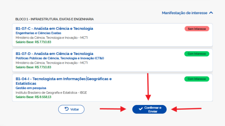The height and width of the screenshot is (126, 225).
Task: Collapse the Manifestação de interesse chevron
Action: [x=211, y=13]
